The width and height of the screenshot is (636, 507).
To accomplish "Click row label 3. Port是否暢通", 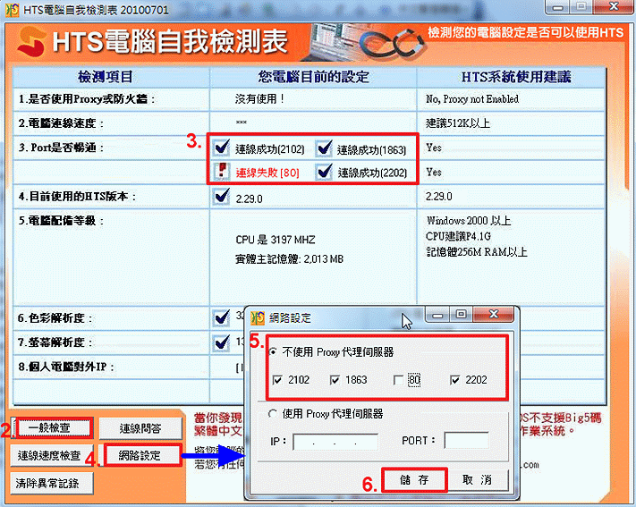I will pyautogui.click(x=61, y=148).
